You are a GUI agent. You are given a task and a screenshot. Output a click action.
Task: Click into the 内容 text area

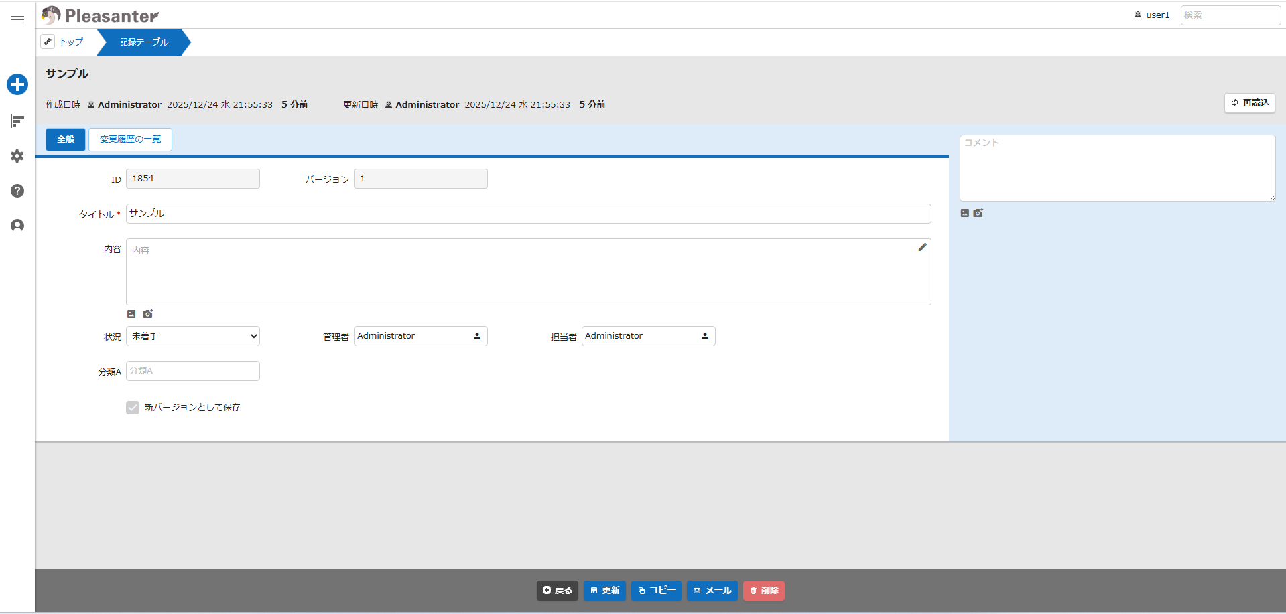529,272
